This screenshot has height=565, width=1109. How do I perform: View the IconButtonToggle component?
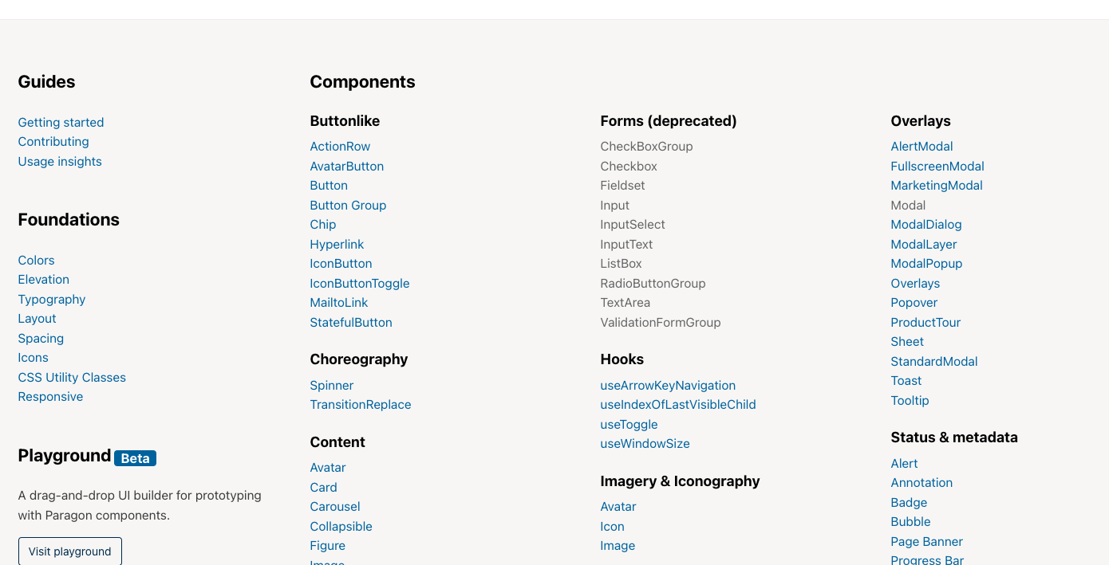click(359, 283)
